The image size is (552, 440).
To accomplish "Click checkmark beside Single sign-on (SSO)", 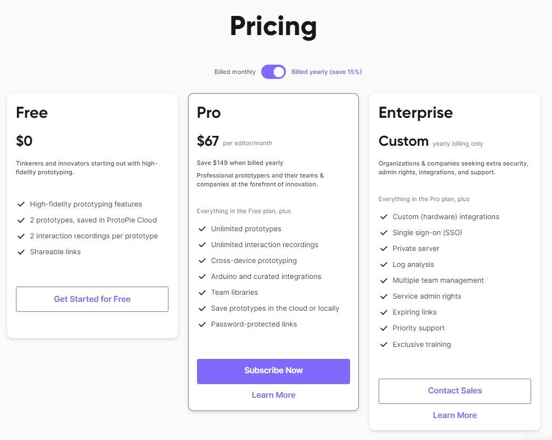I will coord(384,233).
